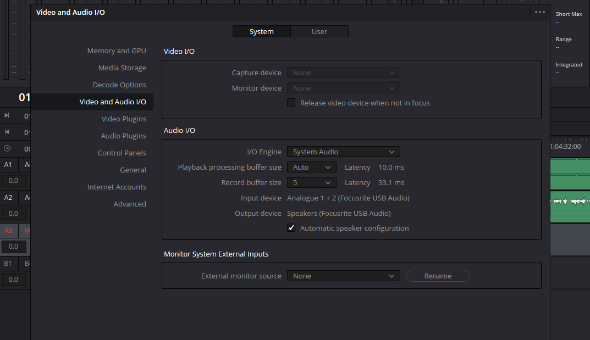The width and height of the screenshot is (590, 340).
Task: Click the A3 track 0.0 volume field
Action: [x=14, y=247]
